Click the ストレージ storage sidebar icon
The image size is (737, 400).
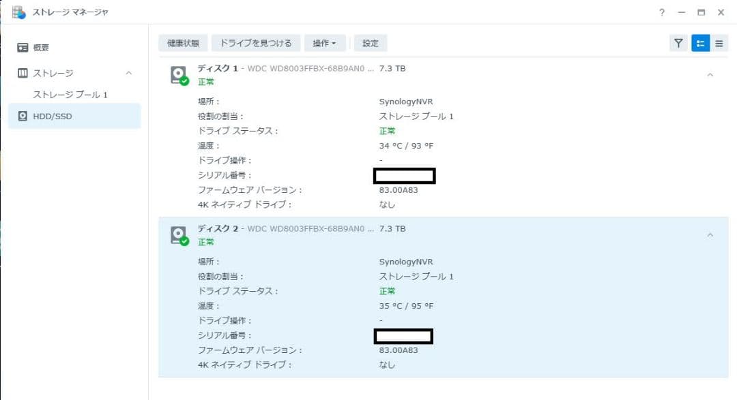[x=23, y=73]
